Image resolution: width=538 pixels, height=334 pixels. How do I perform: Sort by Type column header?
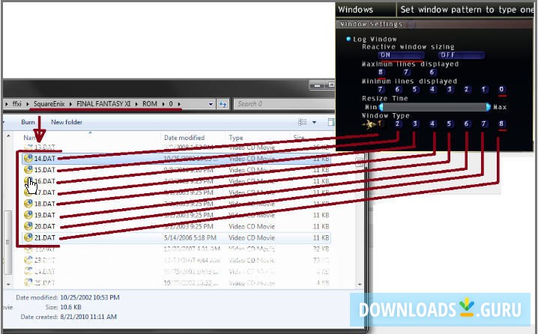tap(236, 138)
